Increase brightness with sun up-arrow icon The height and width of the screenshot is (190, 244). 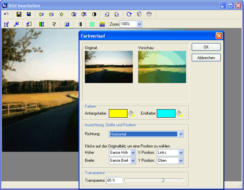41,14
